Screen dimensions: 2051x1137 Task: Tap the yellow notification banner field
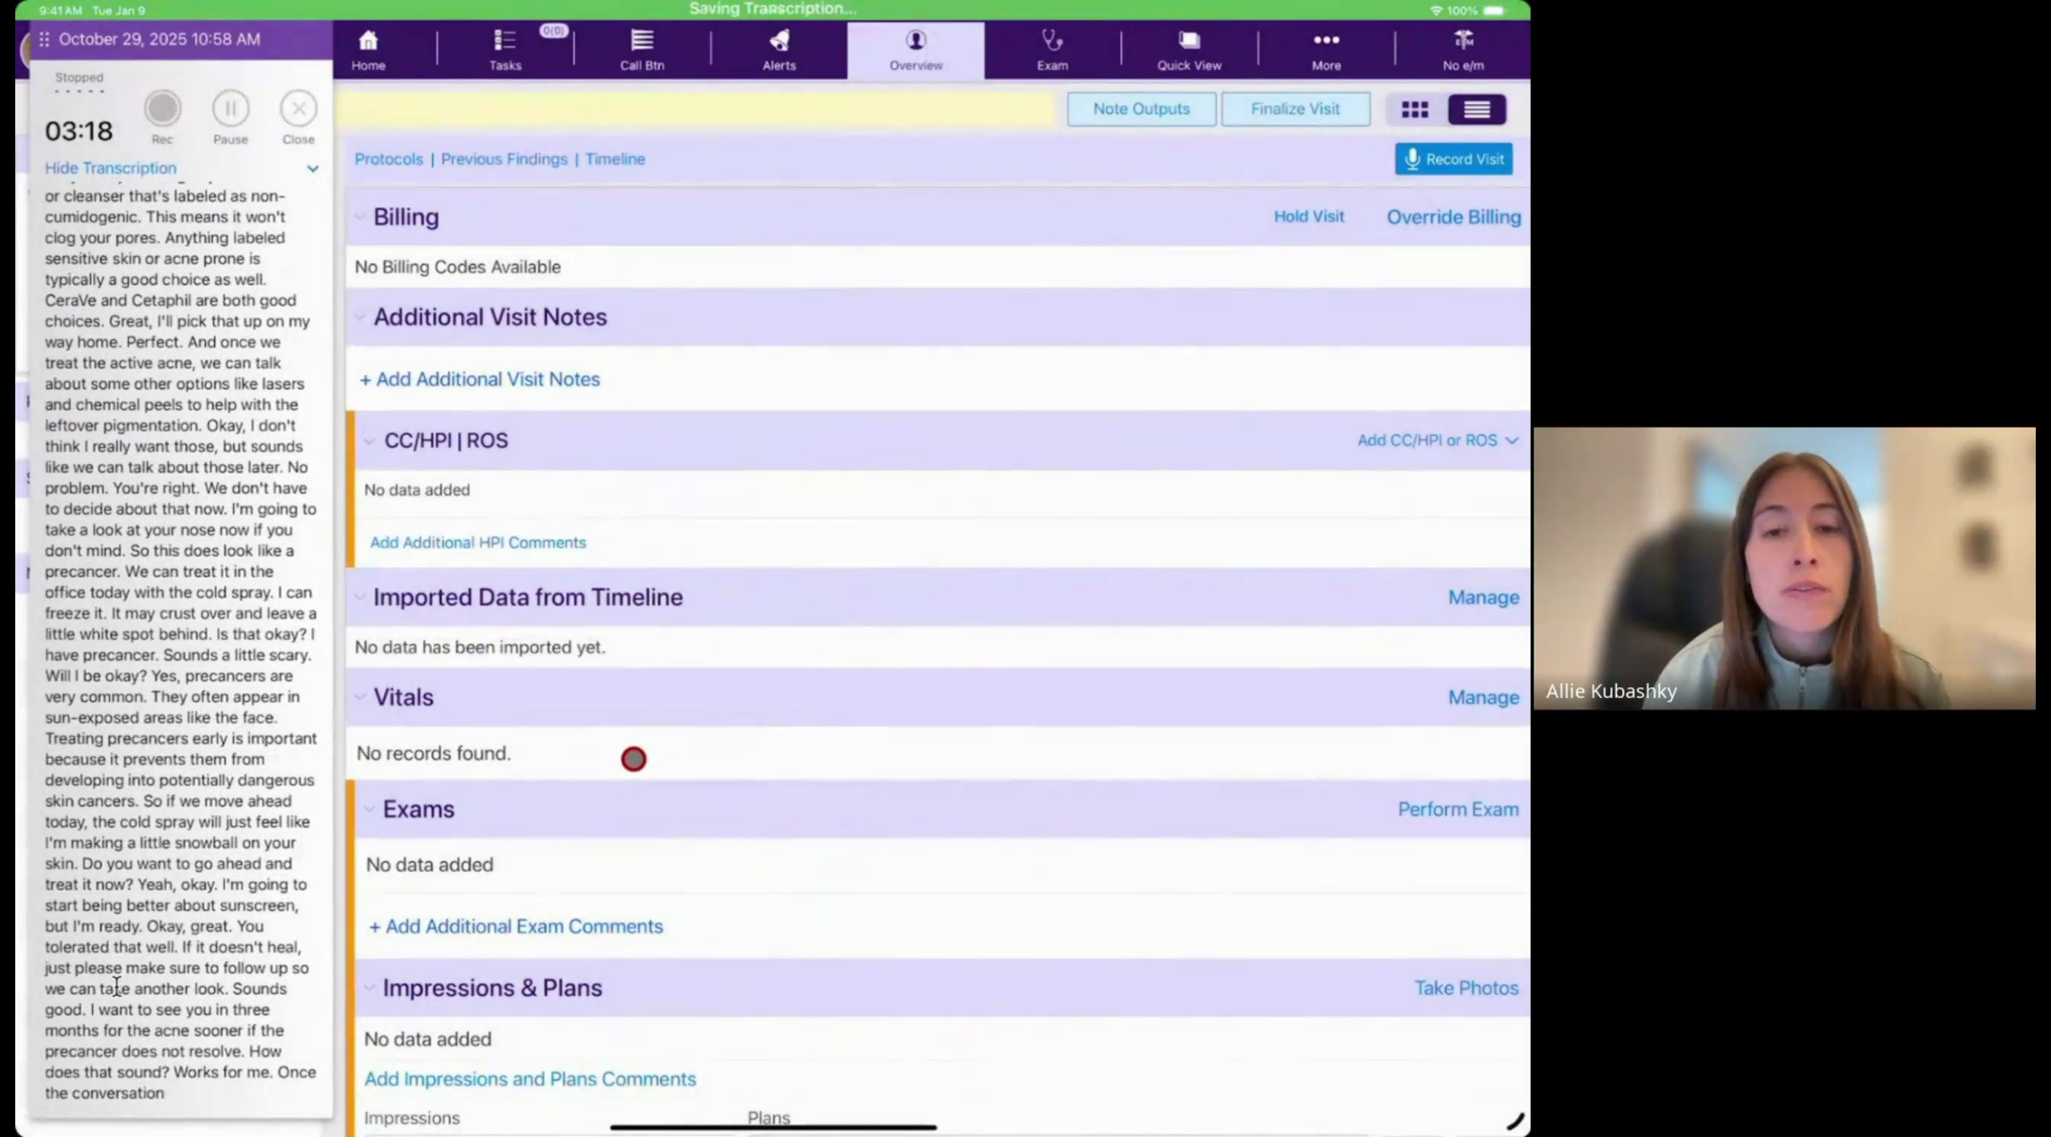[x=696, y=109]
